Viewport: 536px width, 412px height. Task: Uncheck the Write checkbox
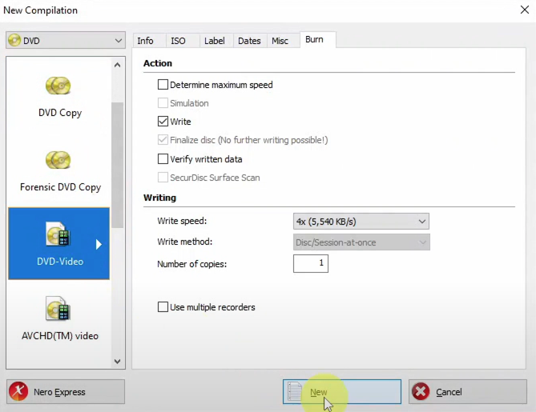click(163, 122)
